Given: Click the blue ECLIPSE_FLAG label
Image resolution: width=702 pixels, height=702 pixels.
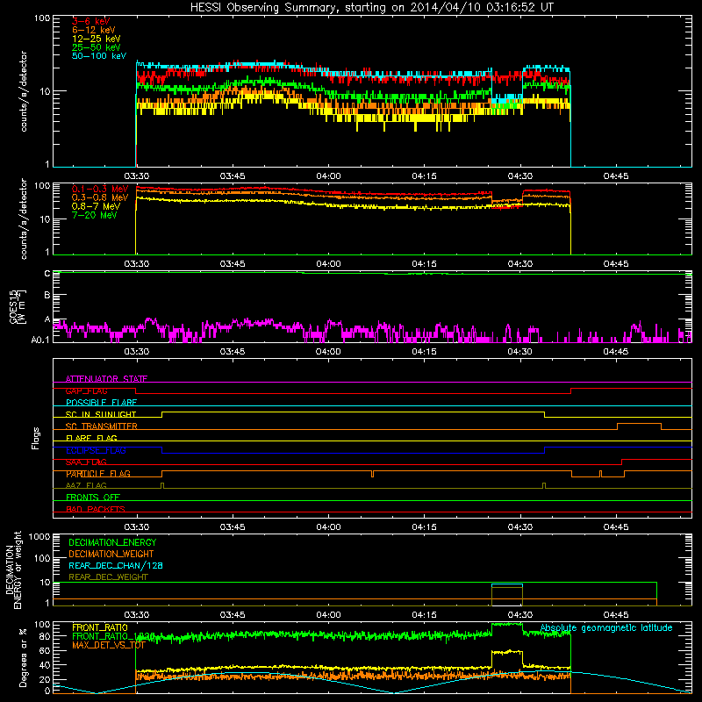Looking at the screenshot, I should [96, 450].
